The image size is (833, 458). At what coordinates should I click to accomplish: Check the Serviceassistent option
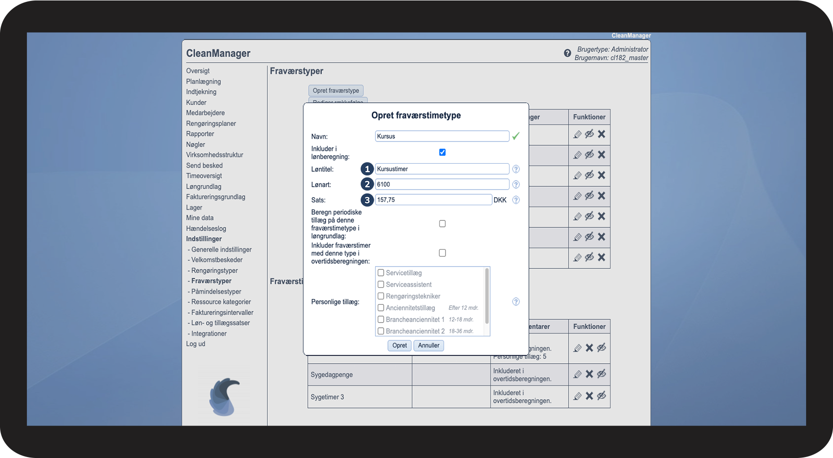click(x=381, y=284)
